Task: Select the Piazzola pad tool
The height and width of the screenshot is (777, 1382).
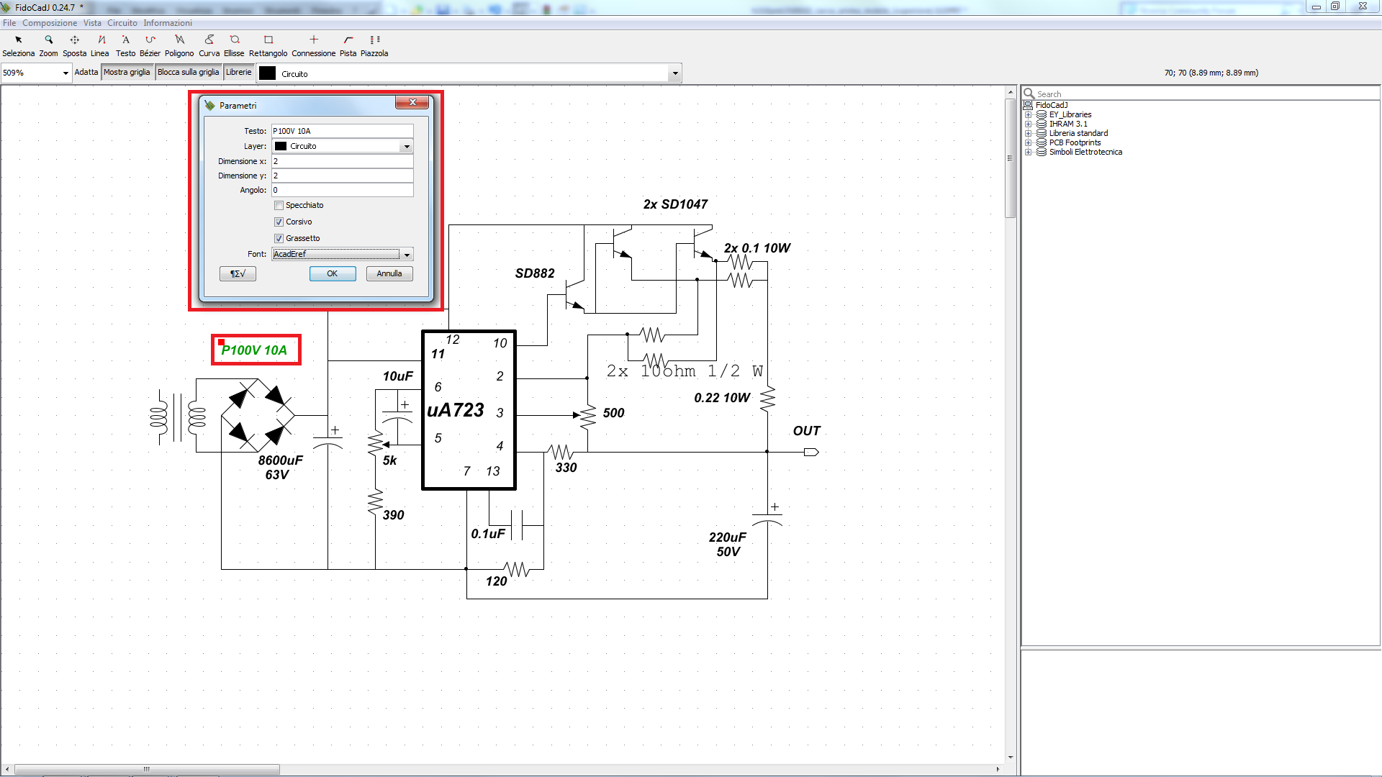Action: (x=374, y=45)
